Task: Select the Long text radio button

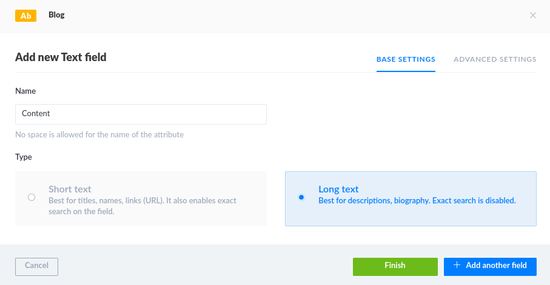Action: click(x=301, y=197)
